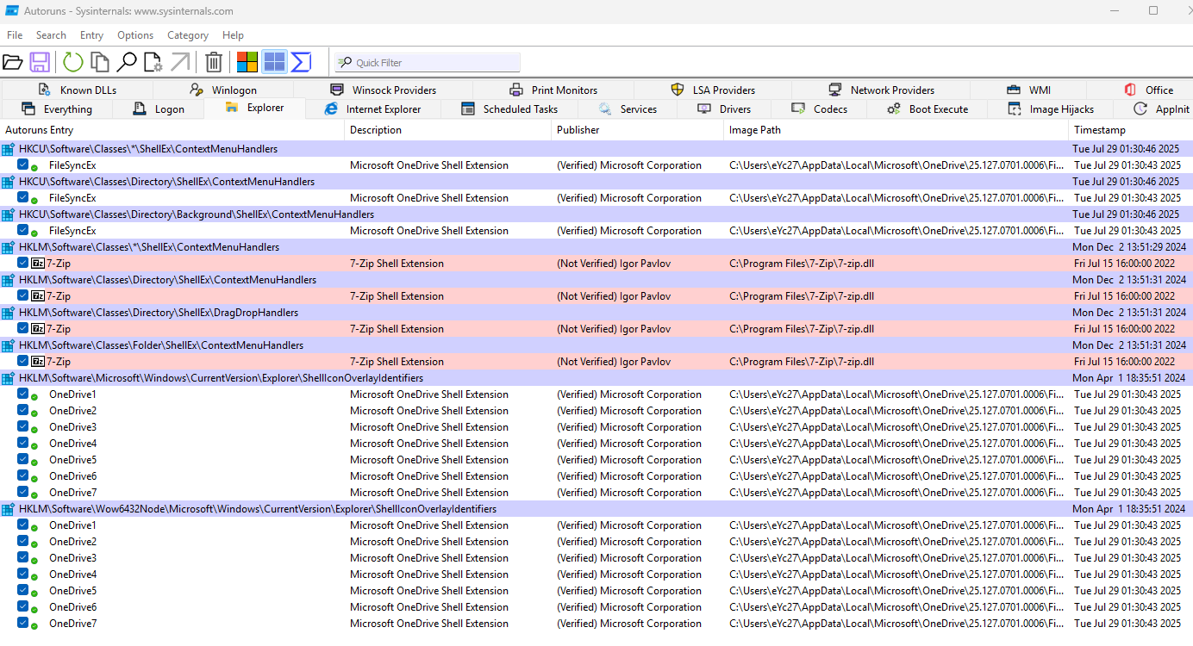Switch to the Office tab

(x=1148, y=90)
